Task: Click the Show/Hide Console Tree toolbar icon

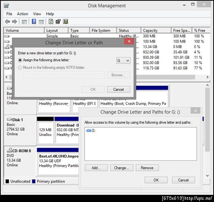Action: pyautogui.click(x=24, y=22)
